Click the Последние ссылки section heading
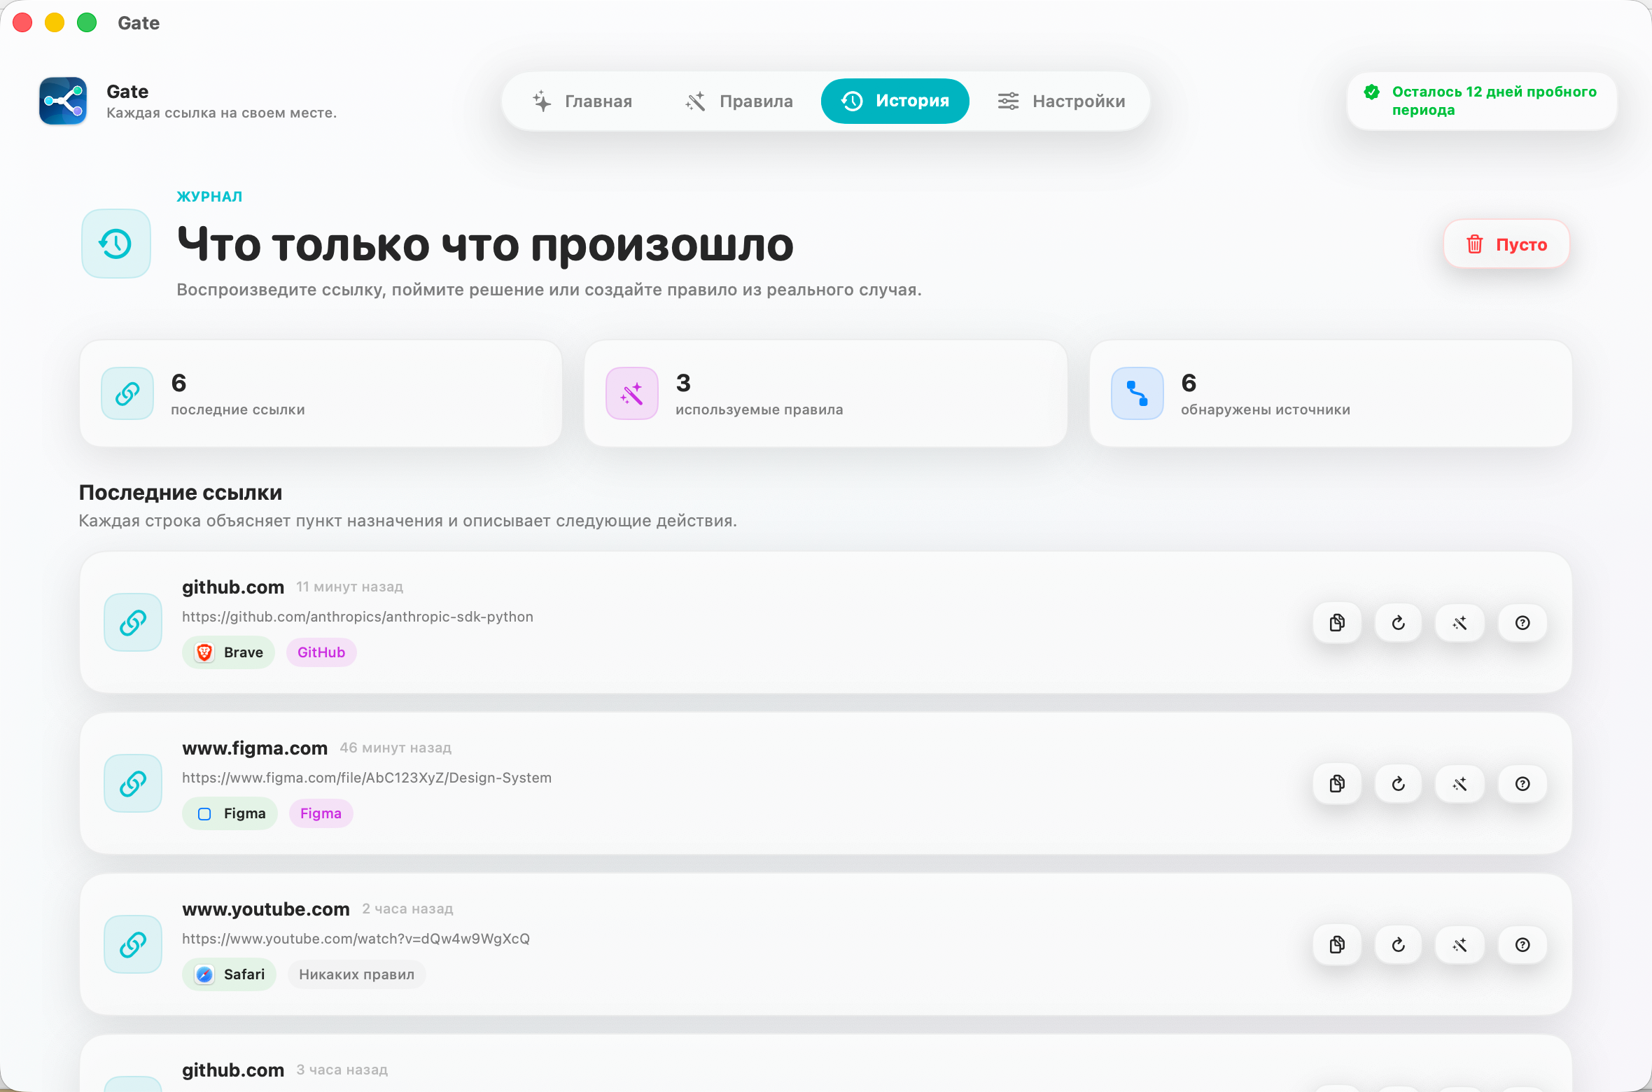 point(181,493)
